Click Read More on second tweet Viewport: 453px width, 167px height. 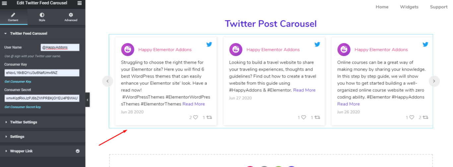304,90
